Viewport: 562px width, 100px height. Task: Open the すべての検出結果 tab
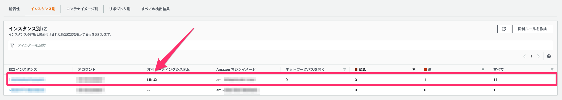(x=156, y=9)
